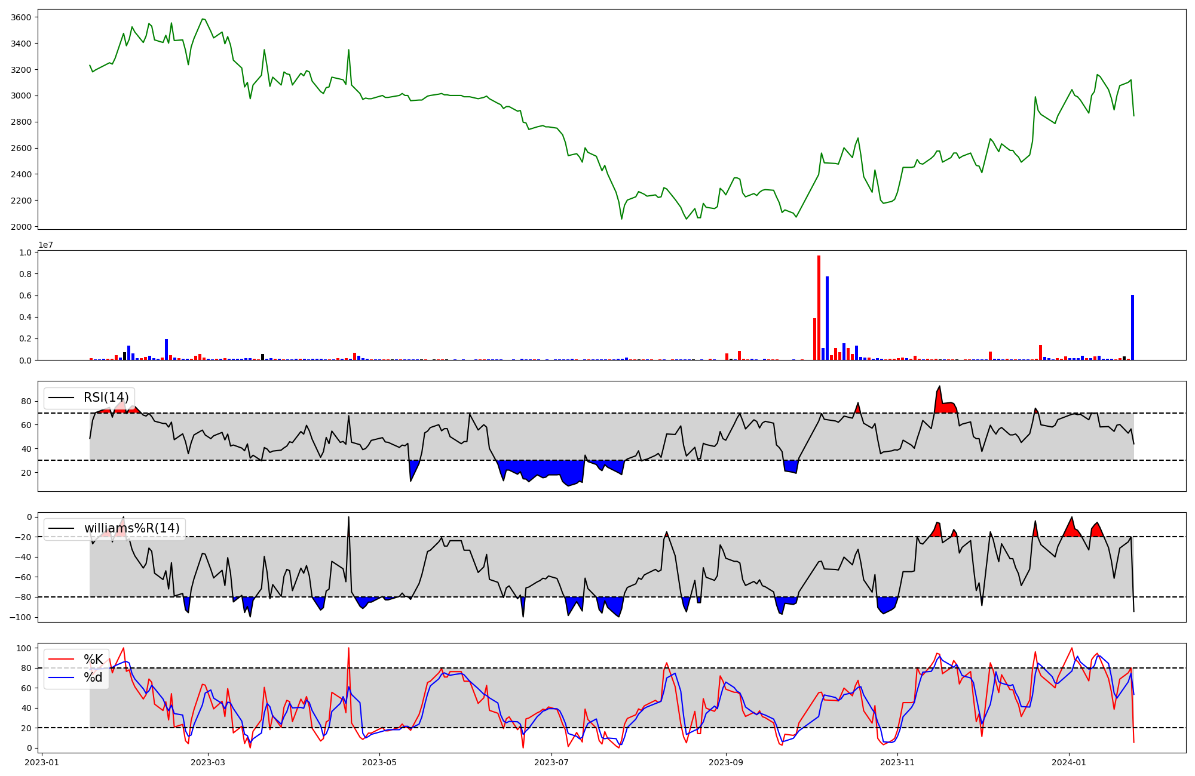This screenshot has height=776, width=1195.
Task: Click the black line sample beside RSI(14)
Action: (62, 398)
